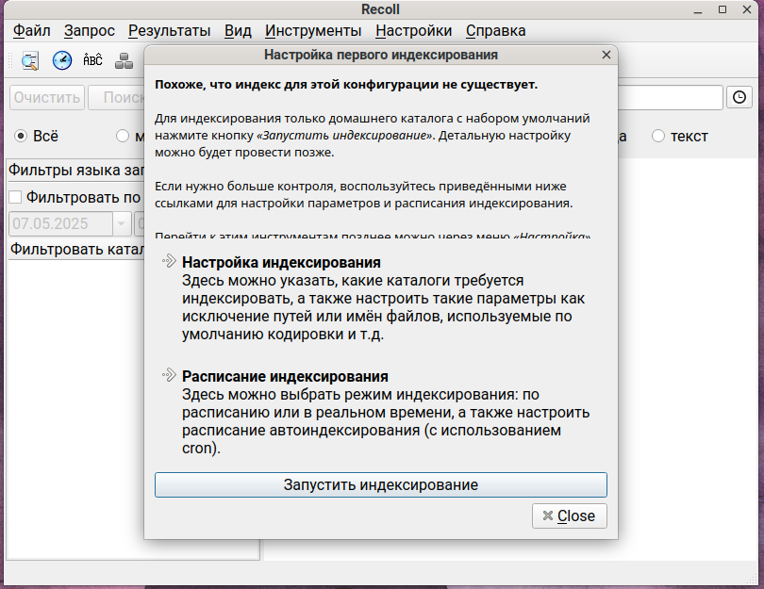The width and height of the screenshot is (764, 589).
Task: Select the текст radio button
Action: (x=657, y=136)
